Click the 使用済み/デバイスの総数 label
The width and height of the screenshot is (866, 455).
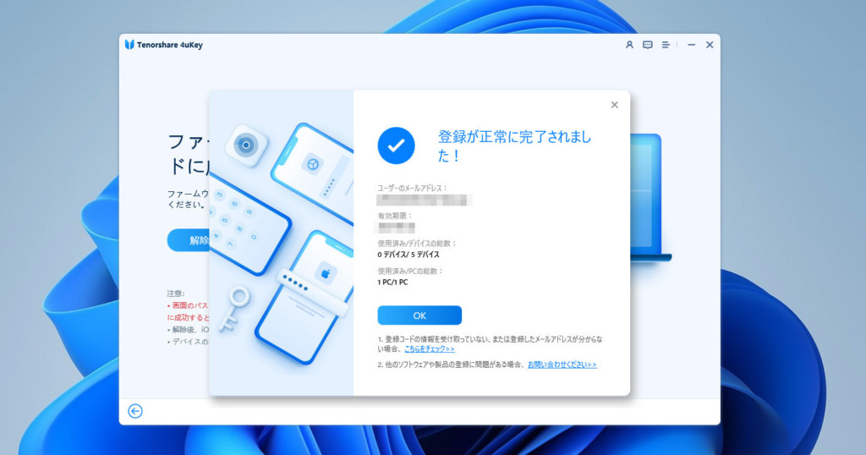(417, 244)
